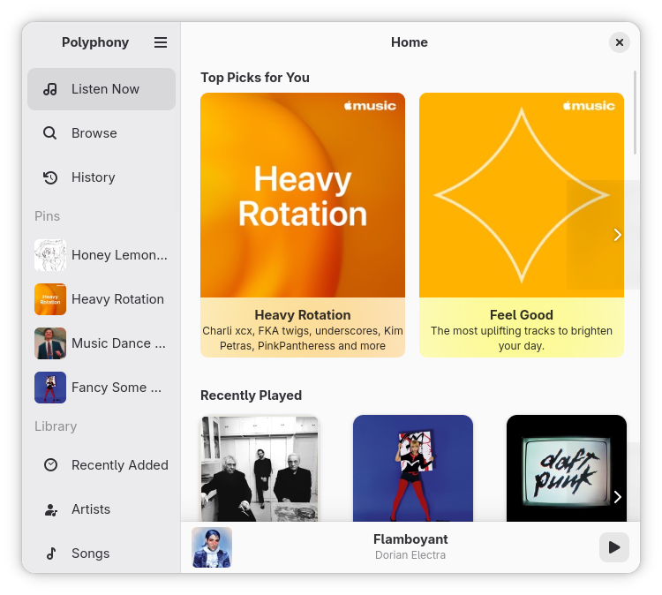
Task: Open the large Heavy Rotation card artwork
Action: pos(303,195)
